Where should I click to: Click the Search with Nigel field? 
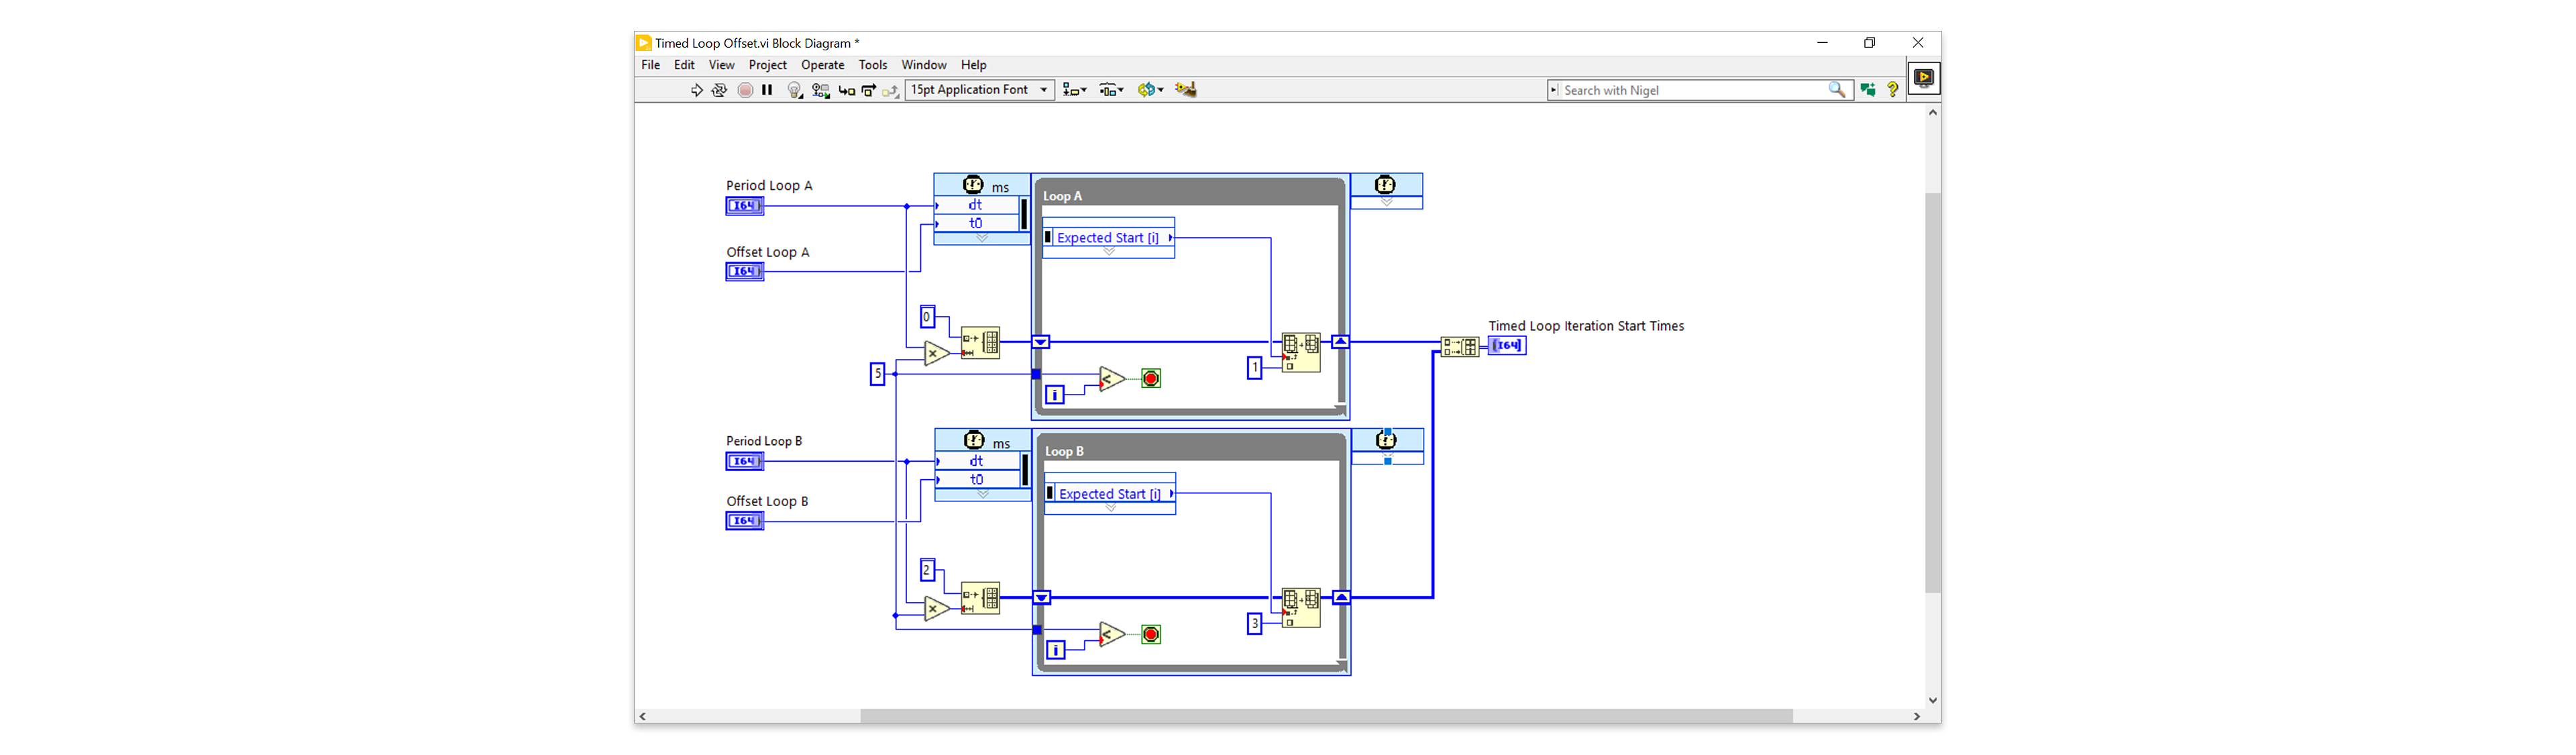[1699, 90]
